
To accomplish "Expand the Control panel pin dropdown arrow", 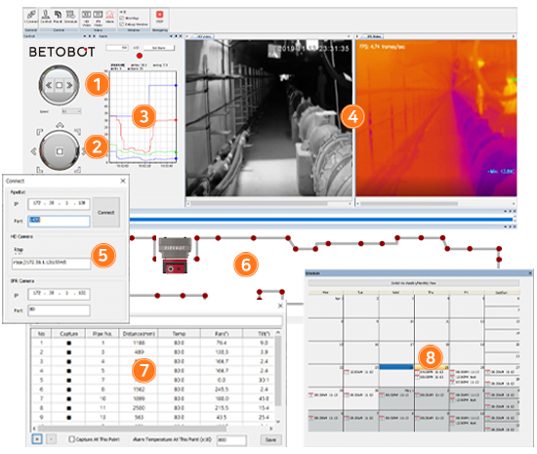I will (x=85, y=36).
